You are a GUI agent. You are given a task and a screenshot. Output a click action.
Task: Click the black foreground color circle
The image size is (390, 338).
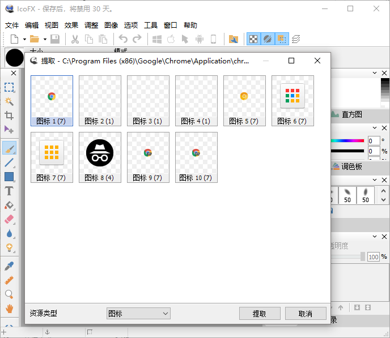tap(14, 58)
